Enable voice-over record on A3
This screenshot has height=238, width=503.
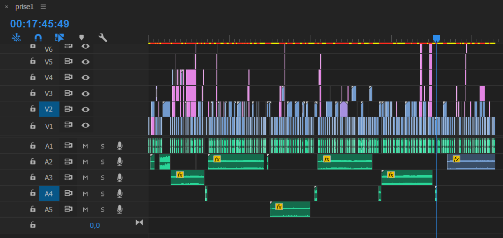tap(120, 178)
